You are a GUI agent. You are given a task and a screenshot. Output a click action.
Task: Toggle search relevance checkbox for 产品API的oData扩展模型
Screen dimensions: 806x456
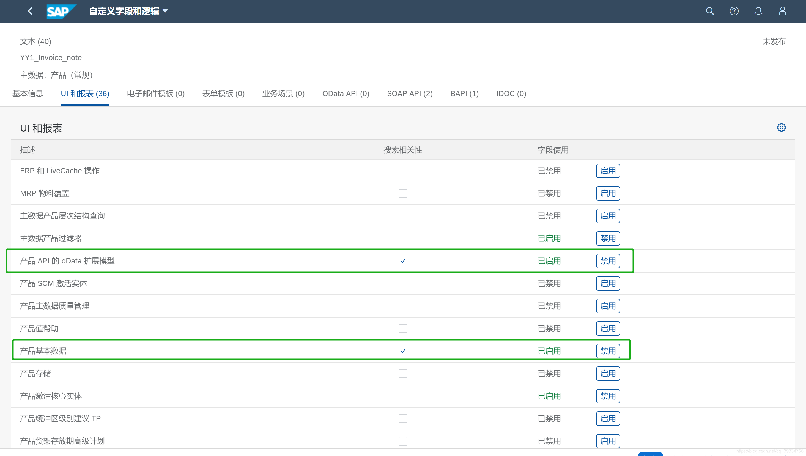403,260
